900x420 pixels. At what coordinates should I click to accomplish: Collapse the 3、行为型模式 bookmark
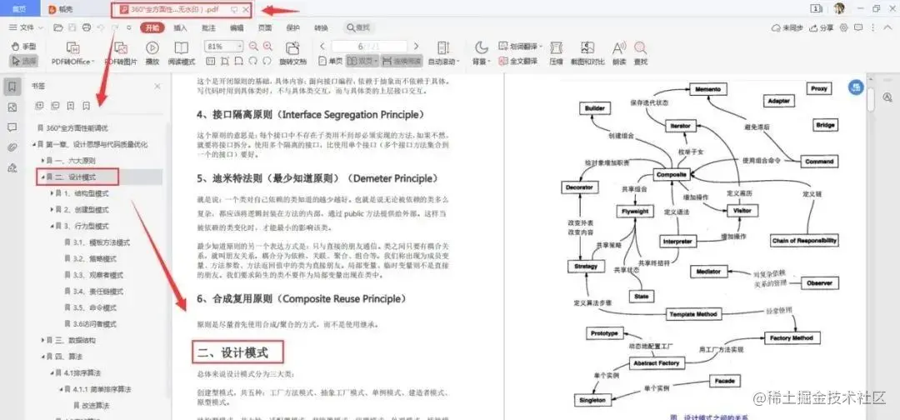point(52,226)
